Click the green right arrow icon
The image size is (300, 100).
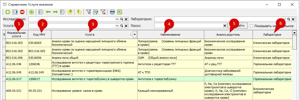(55, 12)
